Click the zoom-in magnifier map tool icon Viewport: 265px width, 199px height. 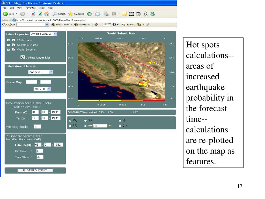75,120
